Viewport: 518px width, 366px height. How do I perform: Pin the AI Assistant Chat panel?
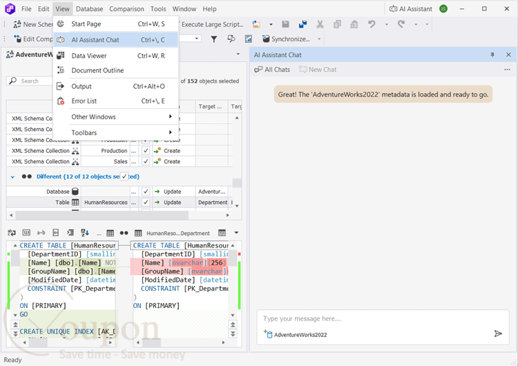tap(492, 54)
